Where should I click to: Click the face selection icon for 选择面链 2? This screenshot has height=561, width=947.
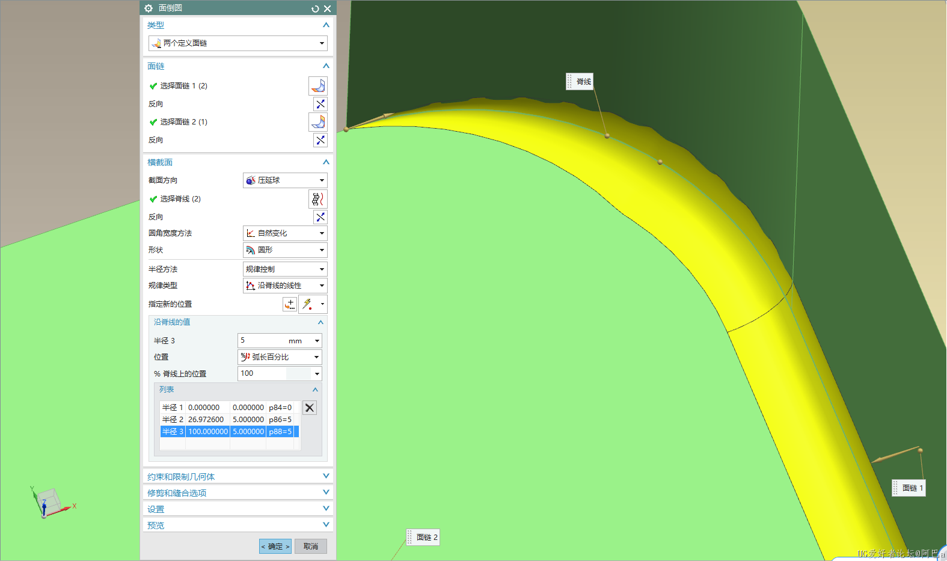318,122
